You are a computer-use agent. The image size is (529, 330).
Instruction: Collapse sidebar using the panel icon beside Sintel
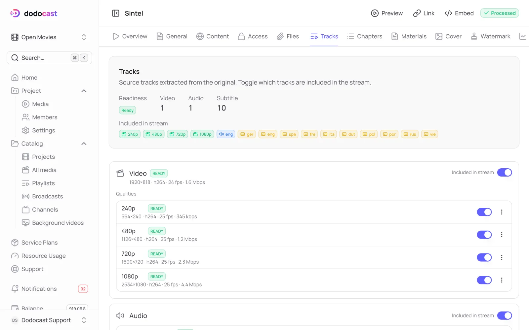[116, 13]
